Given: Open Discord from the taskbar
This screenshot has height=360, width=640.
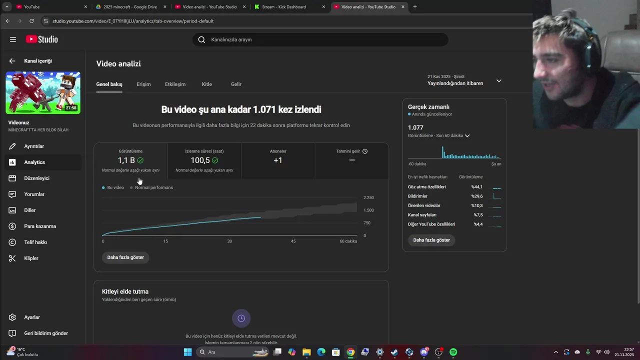Looking at the screenshot, I should click(424, 352).
